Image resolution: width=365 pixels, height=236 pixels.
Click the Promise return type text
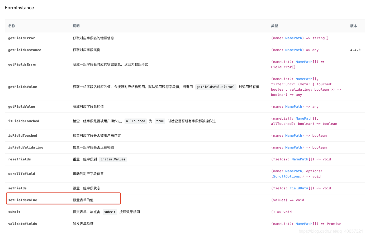coord(334,224)
